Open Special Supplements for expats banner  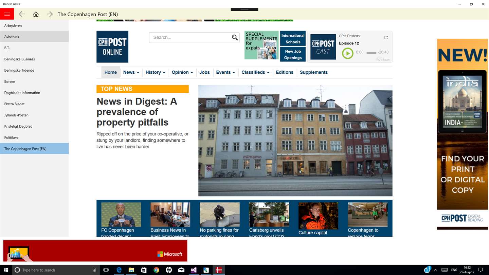pos(261,45)
